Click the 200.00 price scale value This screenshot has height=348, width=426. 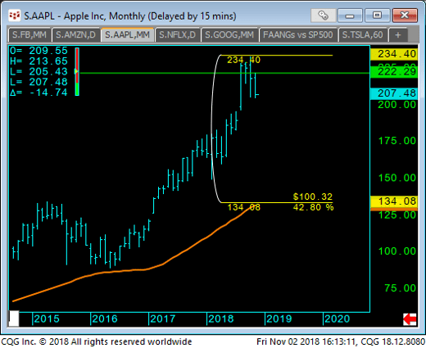397,105
